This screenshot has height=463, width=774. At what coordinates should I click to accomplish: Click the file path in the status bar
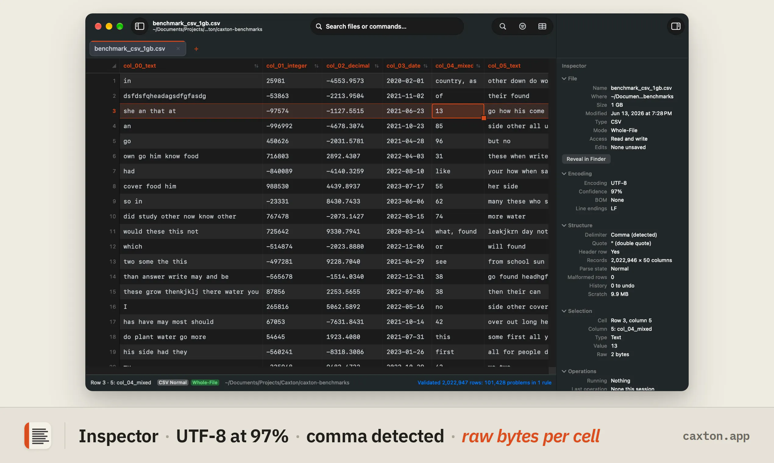[x=287, y=383]
